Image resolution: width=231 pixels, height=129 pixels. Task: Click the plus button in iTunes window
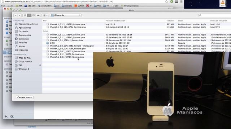[x=6, y=116]
